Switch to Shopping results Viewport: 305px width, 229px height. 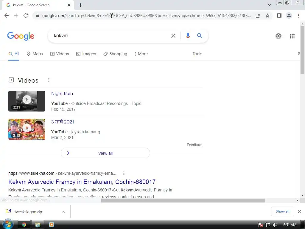point(115,54)
